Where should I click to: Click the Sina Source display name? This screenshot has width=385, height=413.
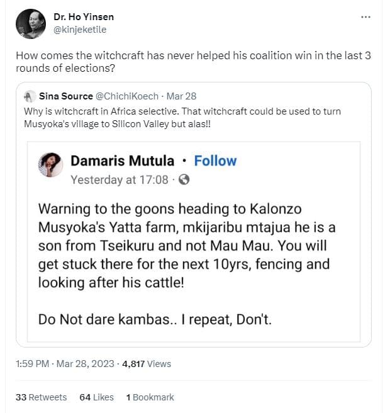pos(65,96)
